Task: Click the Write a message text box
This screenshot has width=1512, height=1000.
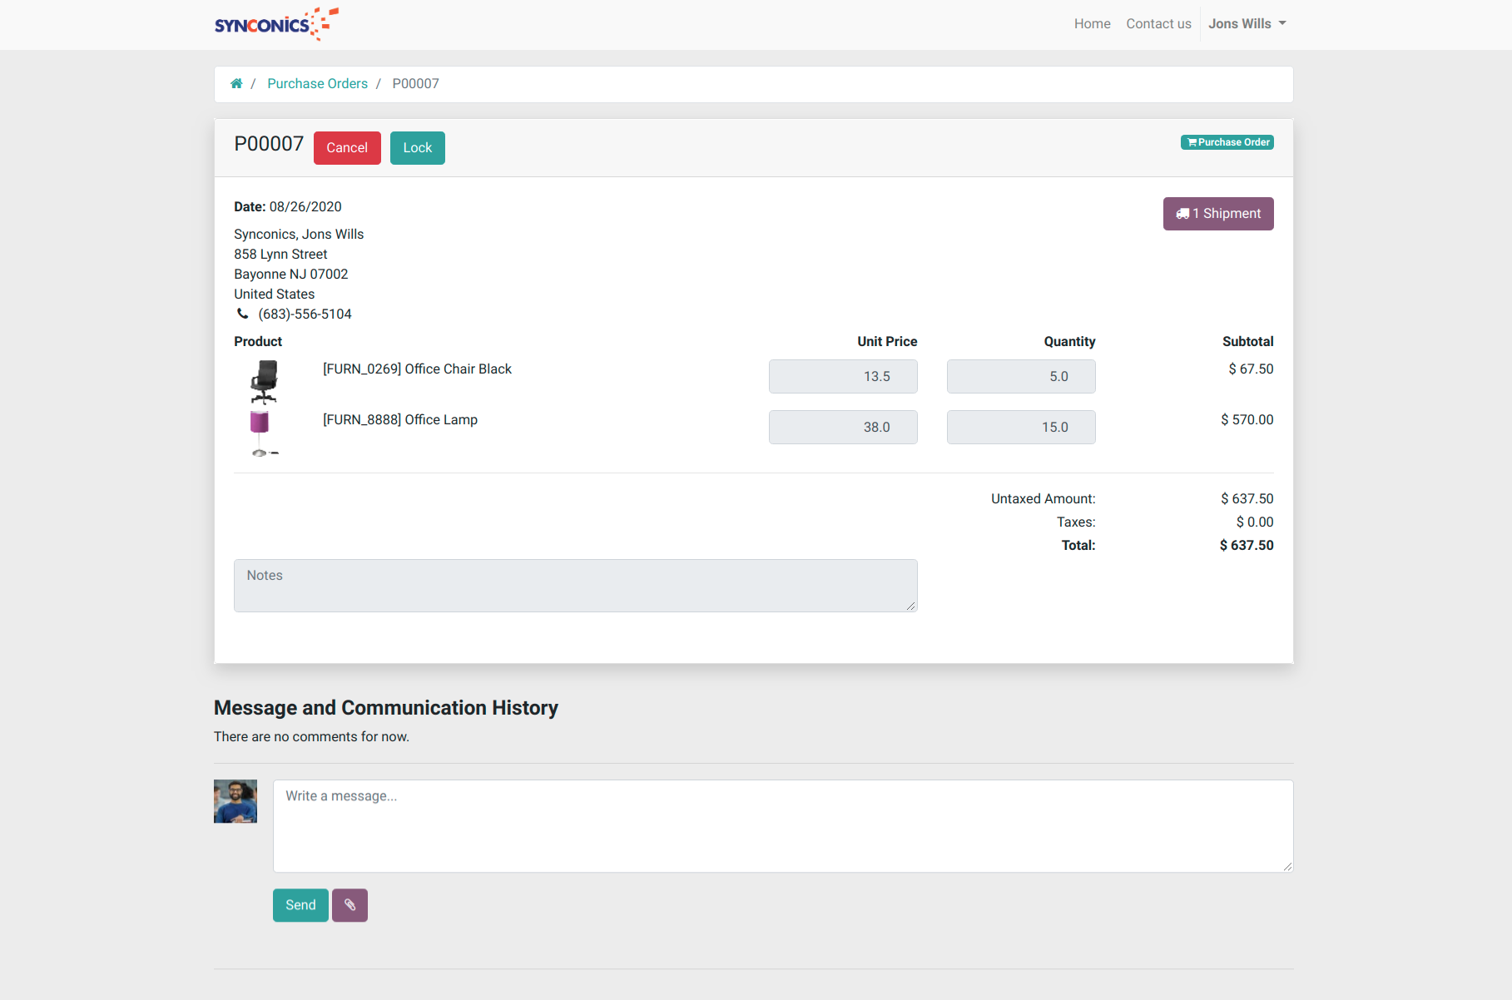Action: tap(782, 825)
